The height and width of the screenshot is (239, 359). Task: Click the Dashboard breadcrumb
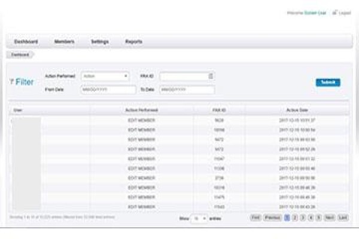pyautogui.click(x=20, y=55)
